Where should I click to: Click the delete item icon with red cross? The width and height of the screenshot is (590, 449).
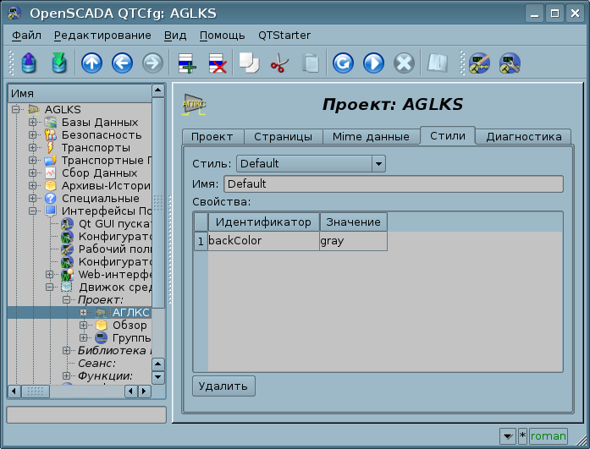click(x=218, y=63)
